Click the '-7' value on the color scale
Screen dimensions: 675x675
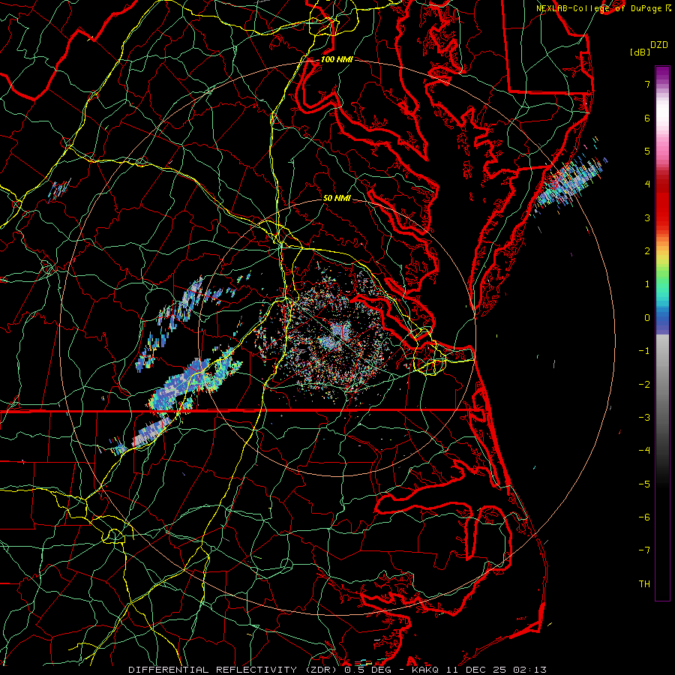(644, 550)
